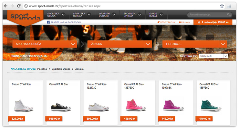This screenshot has width=239, height=129.
Task: Open the green high-top 139786C shoe image
Action: [x=211, y=105]
